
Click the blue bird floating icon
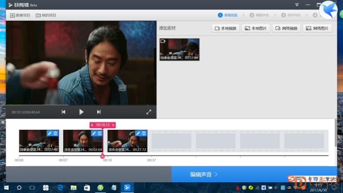point(329,10)
